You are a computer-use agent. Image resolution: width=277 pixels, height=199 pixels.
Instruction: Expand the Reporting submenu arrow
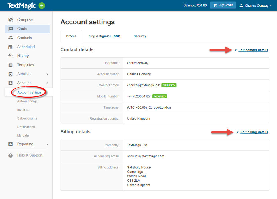point(47,144)
